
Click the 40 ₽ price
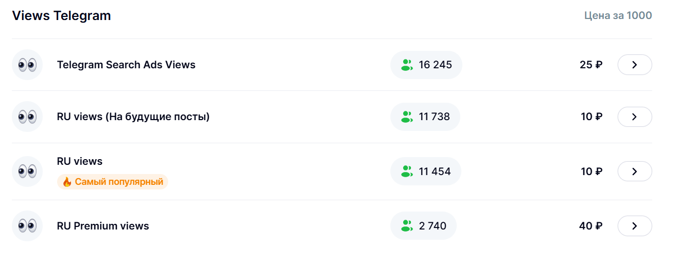(590, 226)
